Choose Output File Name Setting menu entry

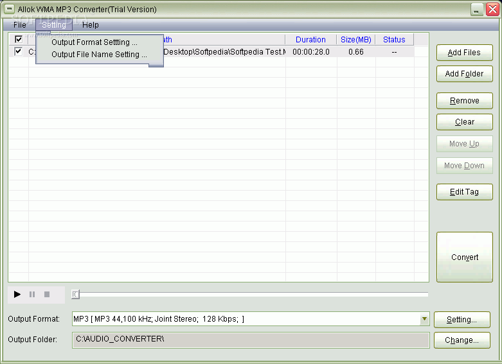click(99, 55)
